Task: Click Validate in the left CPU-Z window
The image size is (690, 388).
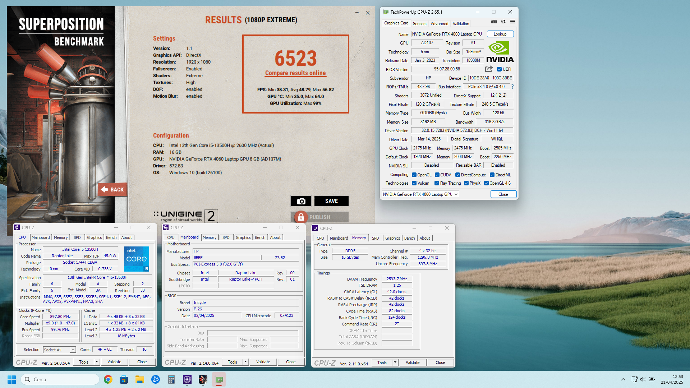Action: (x=114, y=362)
